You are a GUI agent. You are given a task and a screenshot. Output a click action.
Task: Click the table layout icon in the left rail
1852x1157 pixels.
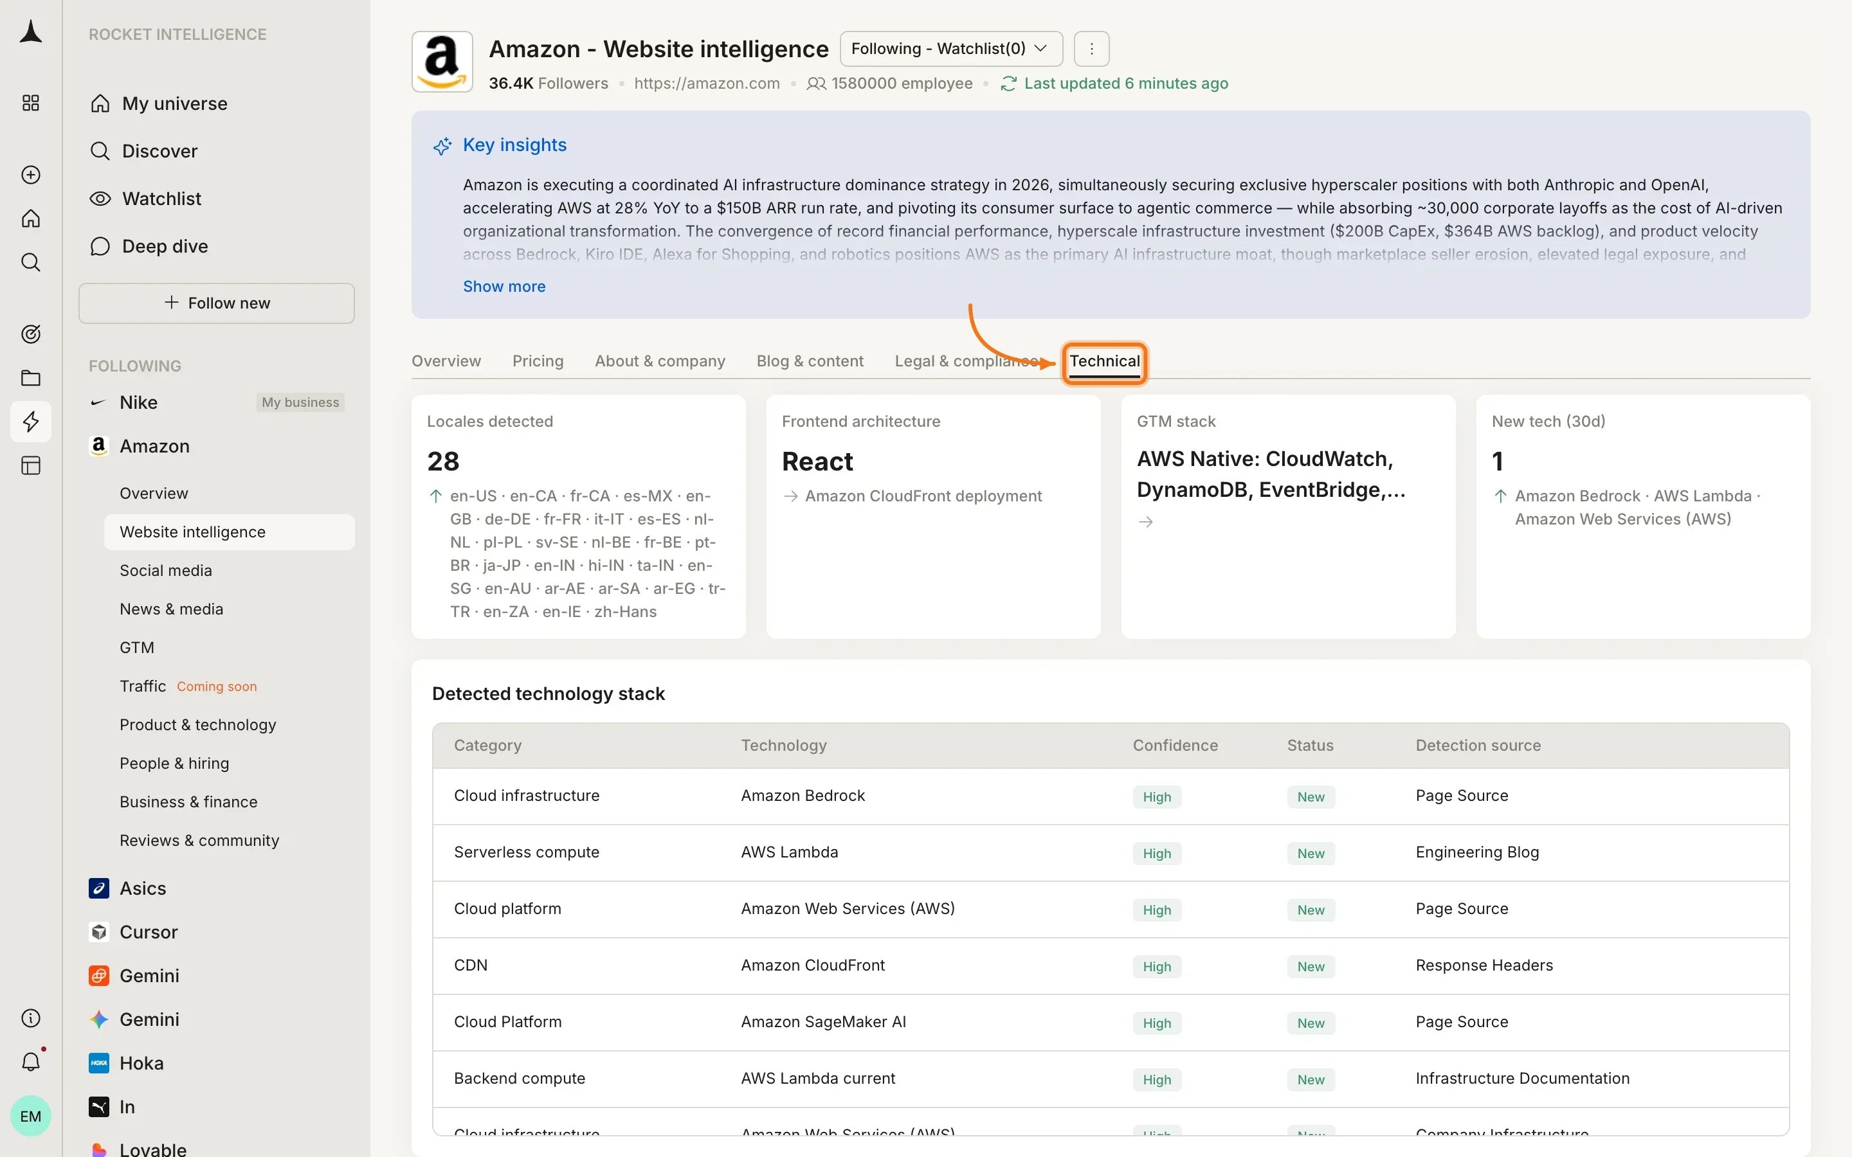[x=31, y=465]
